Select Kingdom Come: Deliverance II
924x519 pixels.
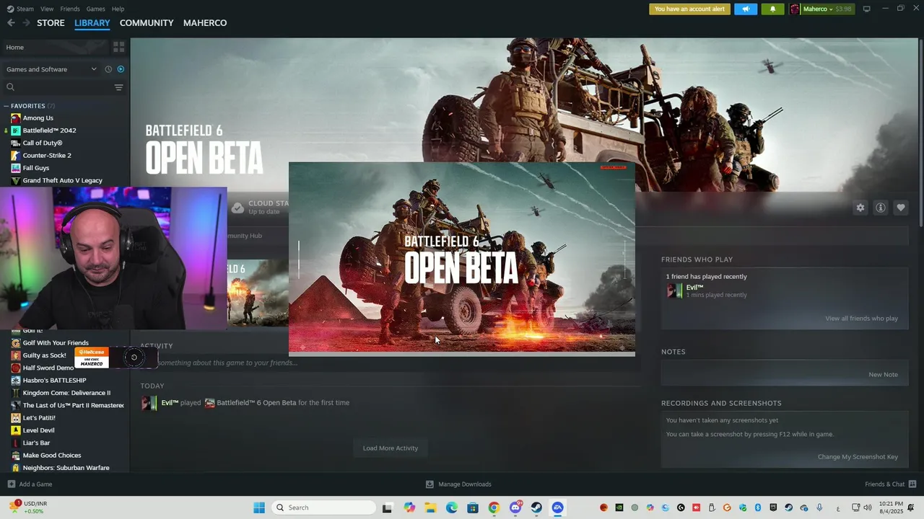click(66, 393)
